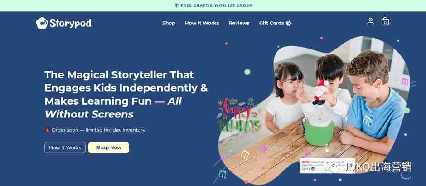Click the Storypod pentagon logo icon
Image resolution: width=426 pixels, height=186 pixels.
point(42,23)
